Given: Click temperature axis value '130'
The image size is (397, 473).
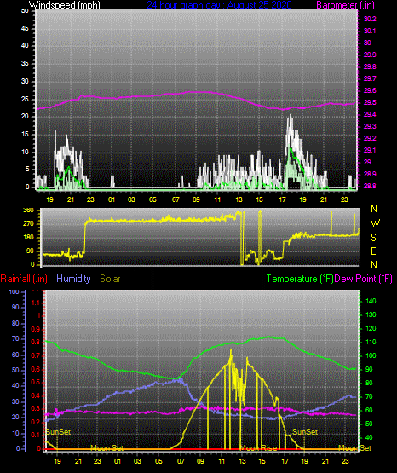Looking at the screenshot, I should 371,315.
